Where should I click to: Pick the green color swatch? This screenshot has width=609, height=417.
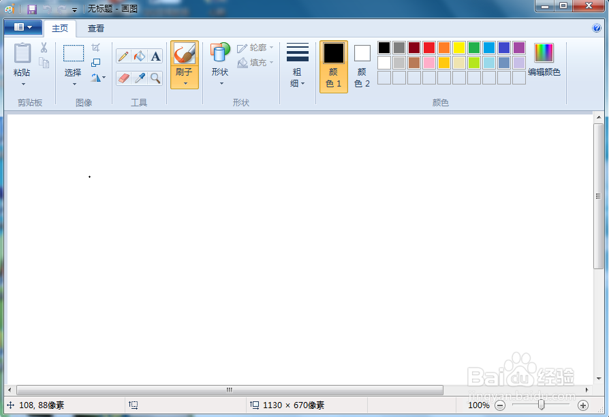474,48
